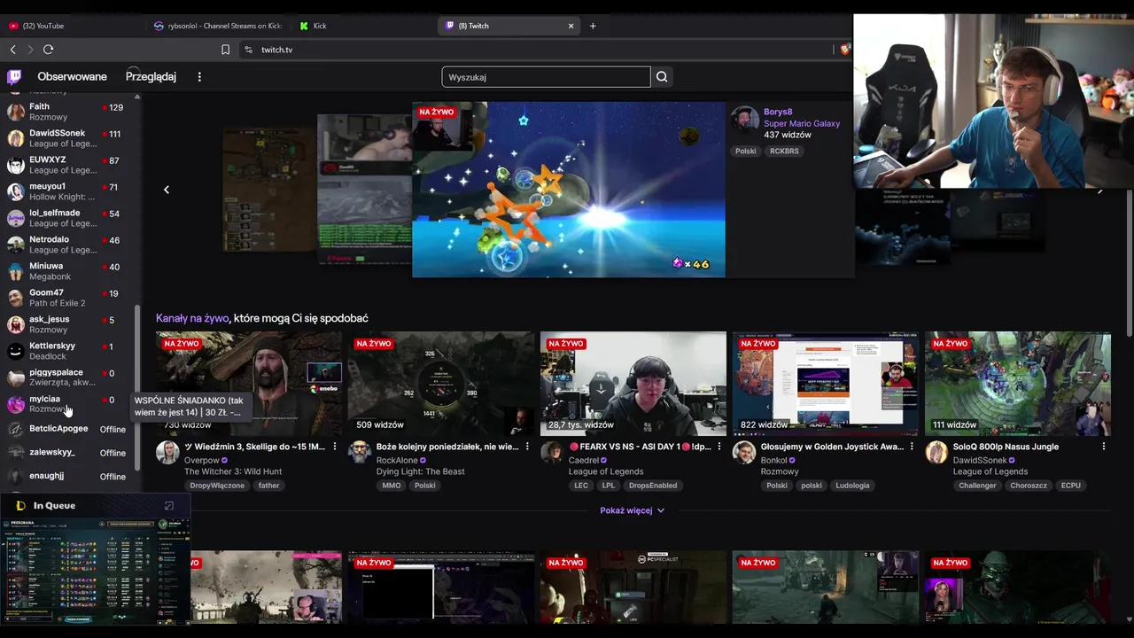
Task: Click the RCKBRS tag
Action: (x=784, y=152)
